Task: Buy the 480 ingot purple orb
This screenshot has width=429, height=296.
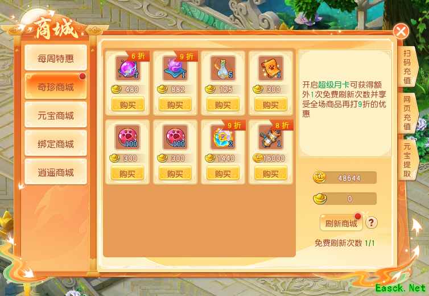Action: pyautogui.click(x=128, y=105)
